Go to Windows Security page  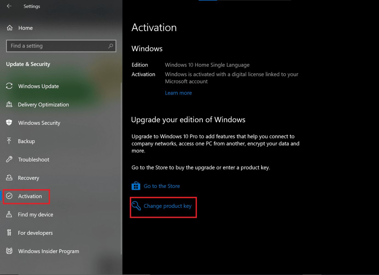point(39,123)
